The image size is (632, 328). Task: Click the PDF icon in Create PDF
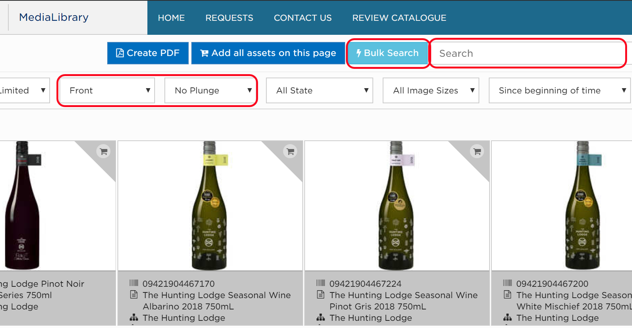[x=120, y=53]
